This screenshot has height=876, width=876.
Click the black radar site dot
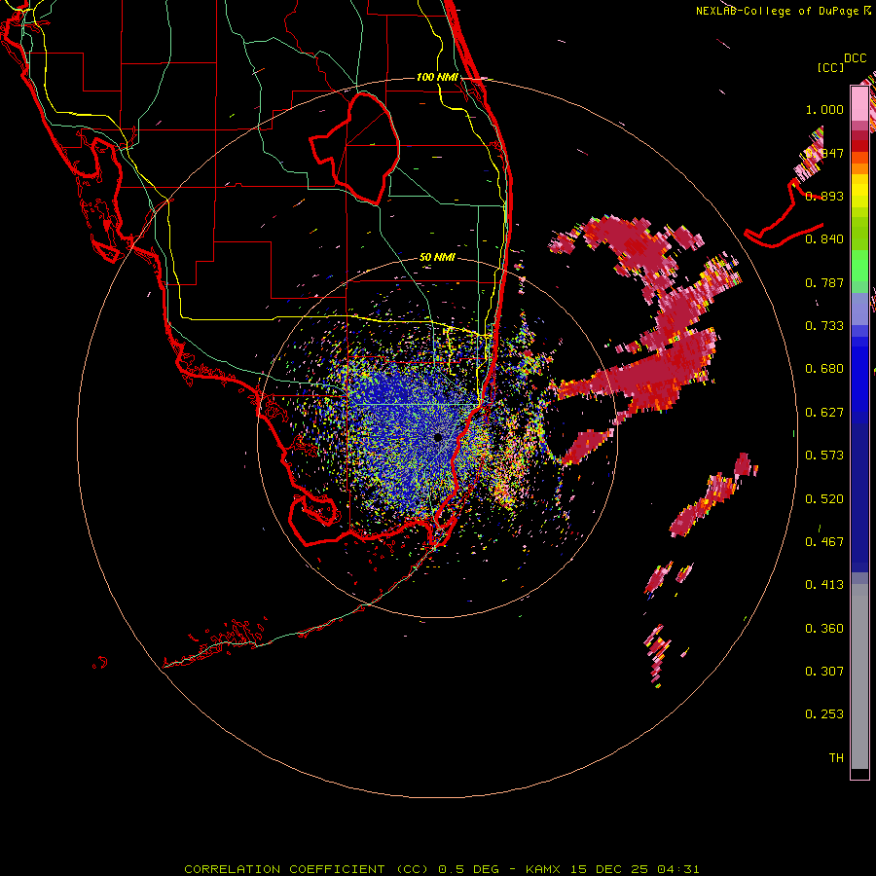(438, 437)
